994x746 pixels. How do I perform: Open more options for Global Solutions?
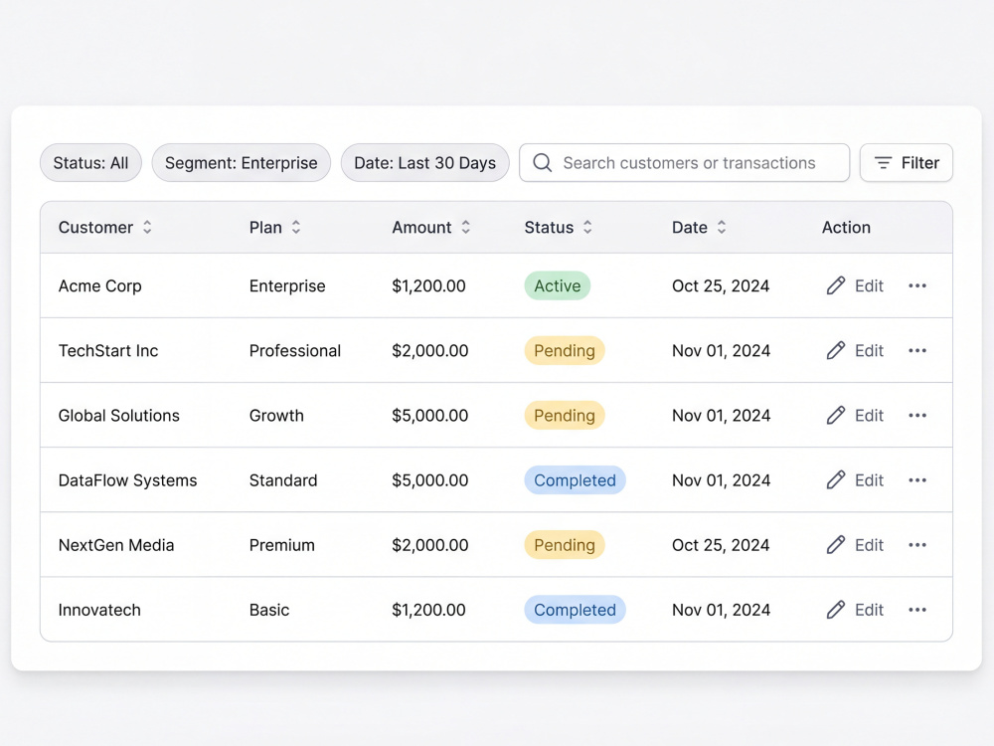(917, 416)
